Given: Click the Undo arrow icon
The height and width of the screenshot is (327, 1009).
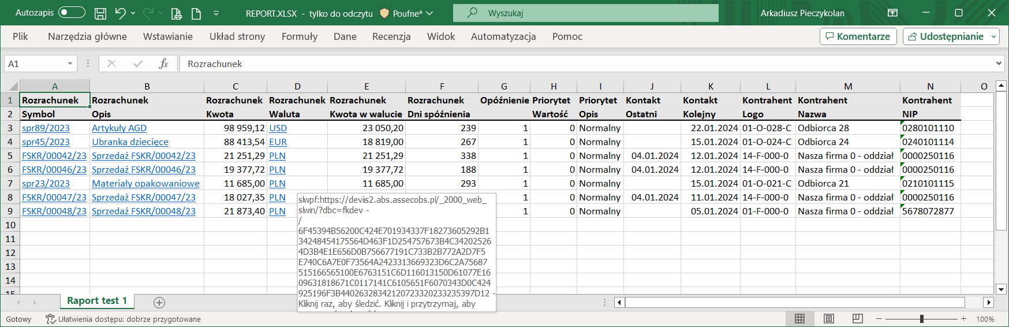Looking at the screenshot, I should (x=120, y=13).
